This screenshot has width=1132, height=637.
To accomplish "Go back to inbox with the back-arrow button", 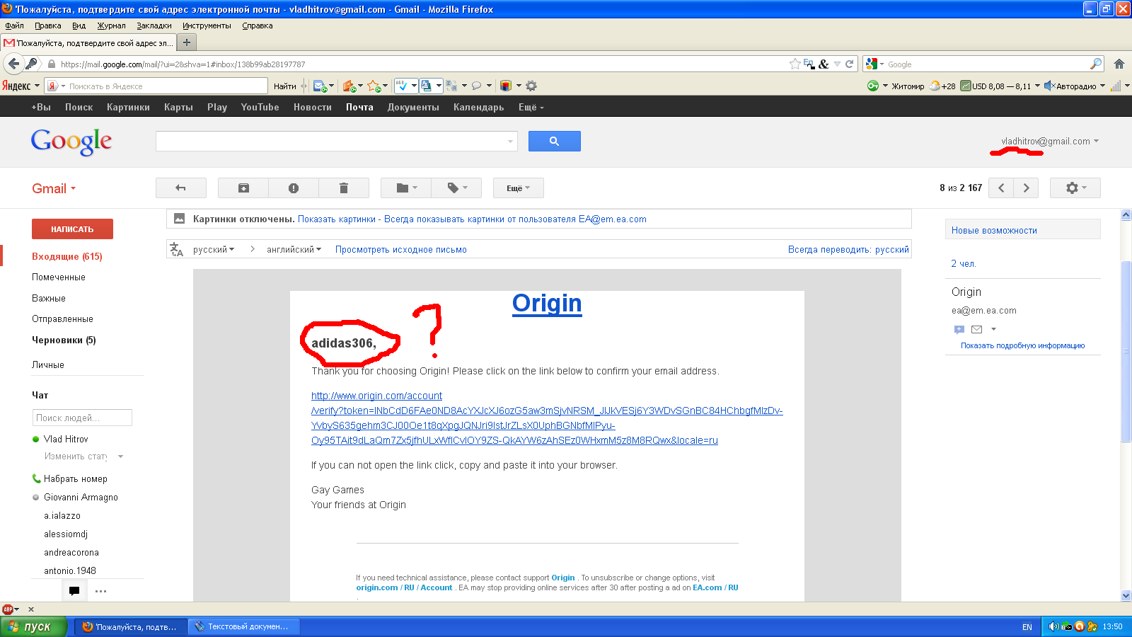I will [180, 188].
